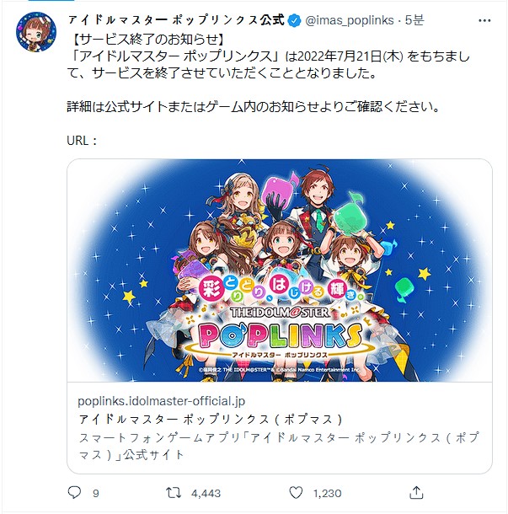This screenshot has width=508, height=514.
Task: View the 9 replies count
Action: tap(95, 493)
